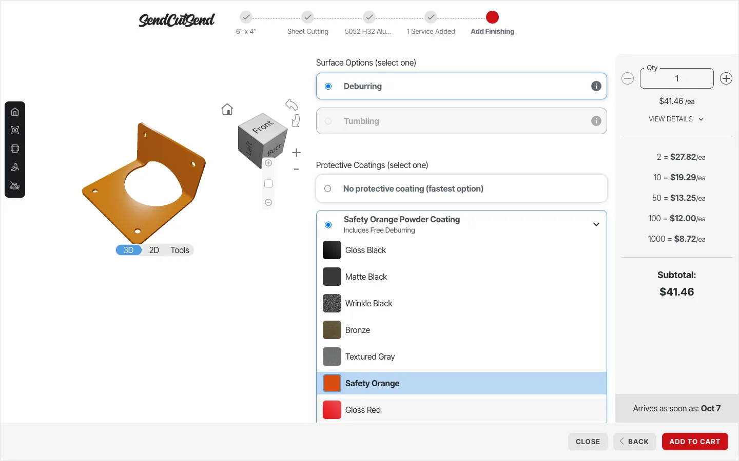Pick the Gloss Black color swatch
Viewport: 739px width, 461px height.
tap(332, 250)
